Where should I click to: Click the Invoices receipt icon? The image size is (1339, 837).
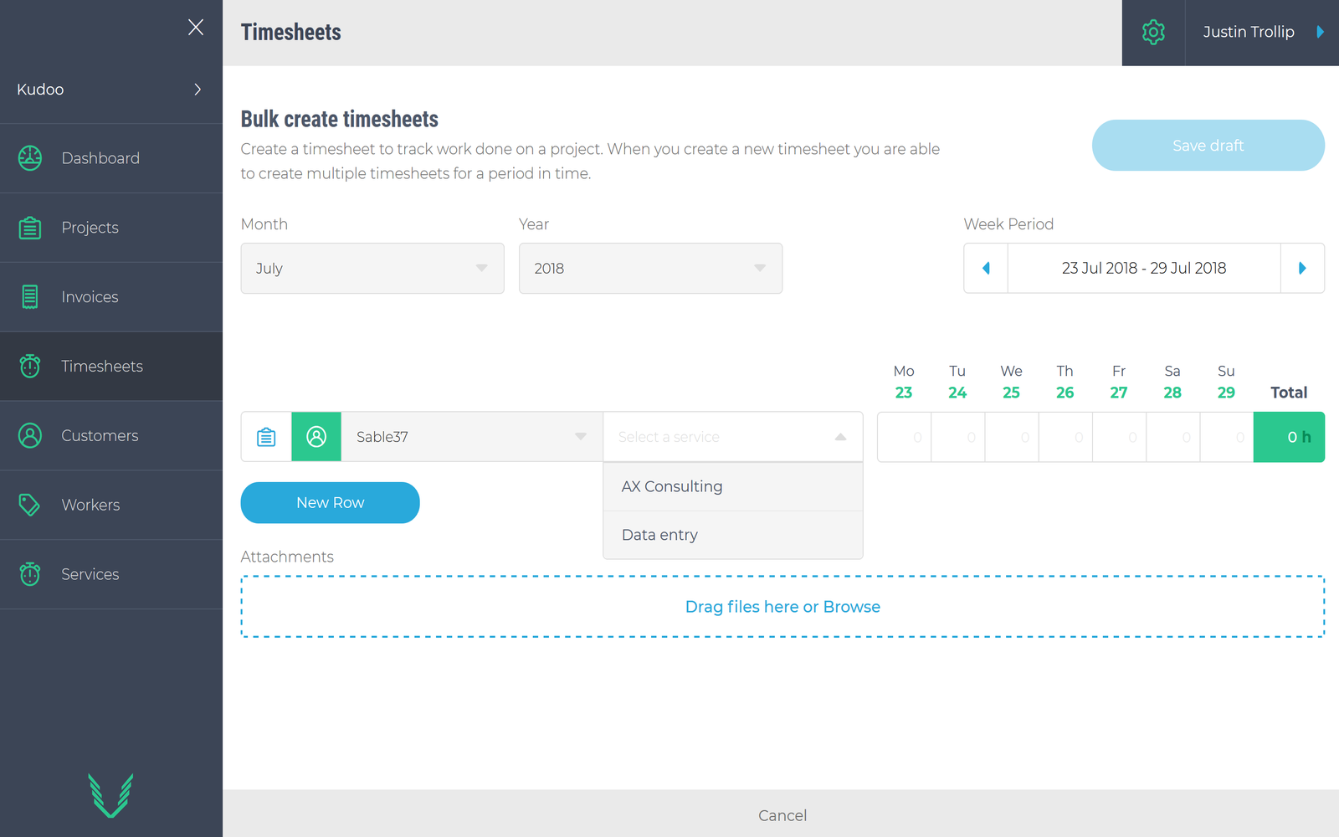click(30, 297)
